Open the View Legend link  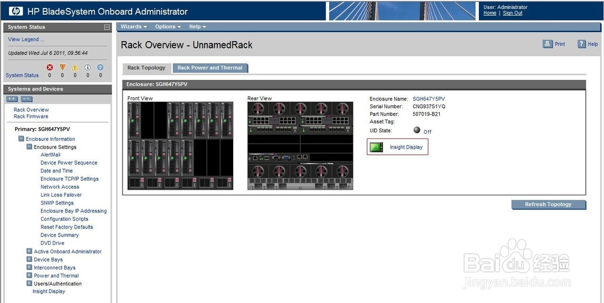26,39
